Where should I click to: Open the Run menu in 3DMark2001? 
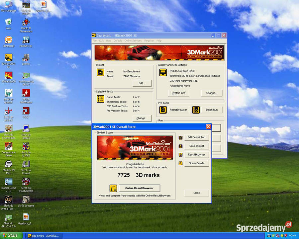(109, 40)
